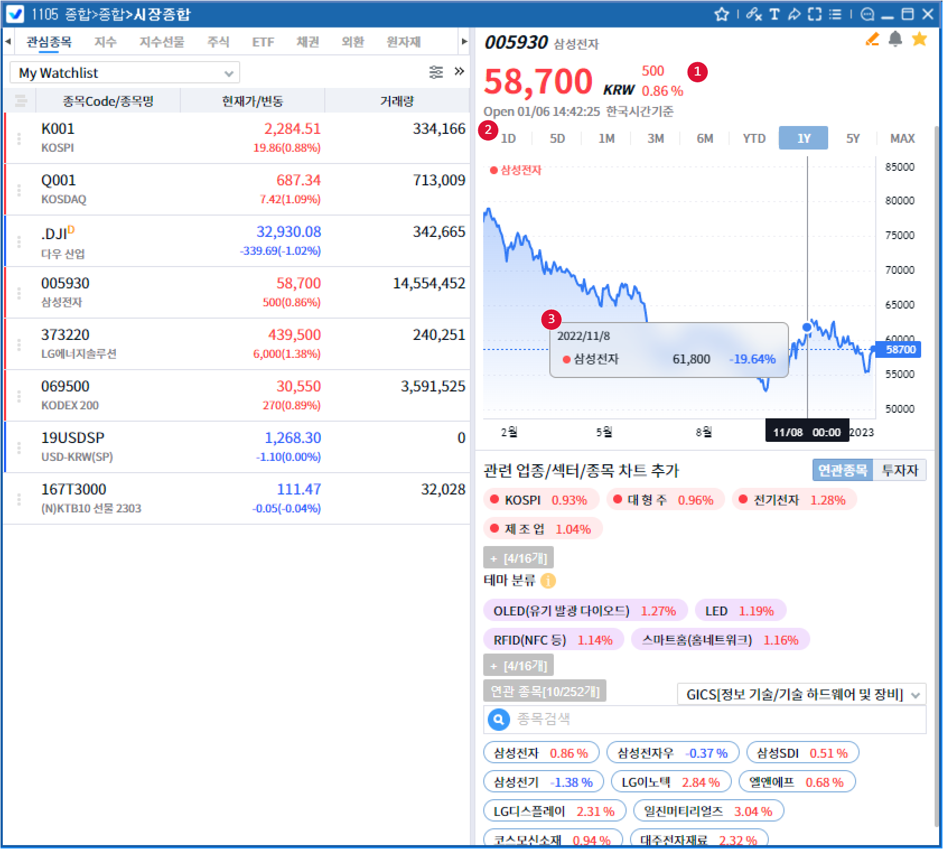Click the LG이노텍 related stock button
The width and height of the screenshot is (943, 849).
coord(670,782)
